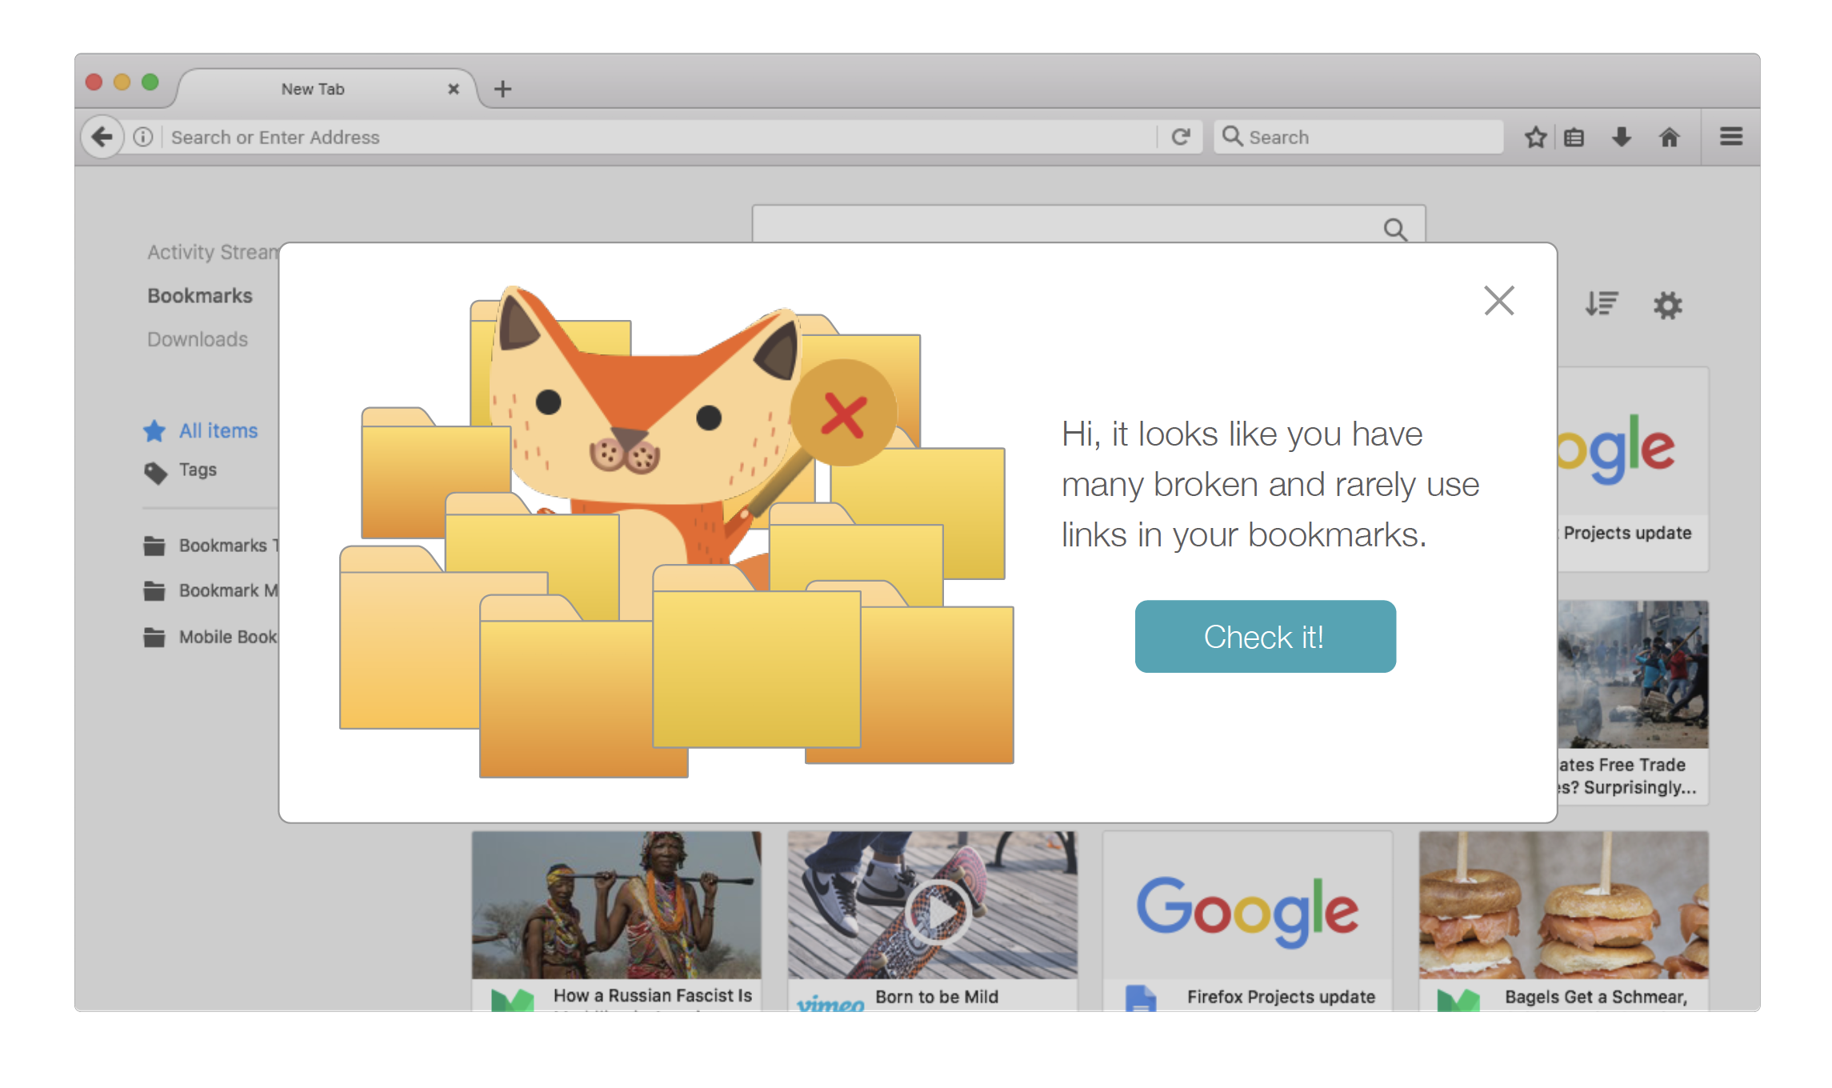Open the downloads arrow icon
Image resolution: width=1832 pixels, height=1088 pixels.
click(1622, 138)
